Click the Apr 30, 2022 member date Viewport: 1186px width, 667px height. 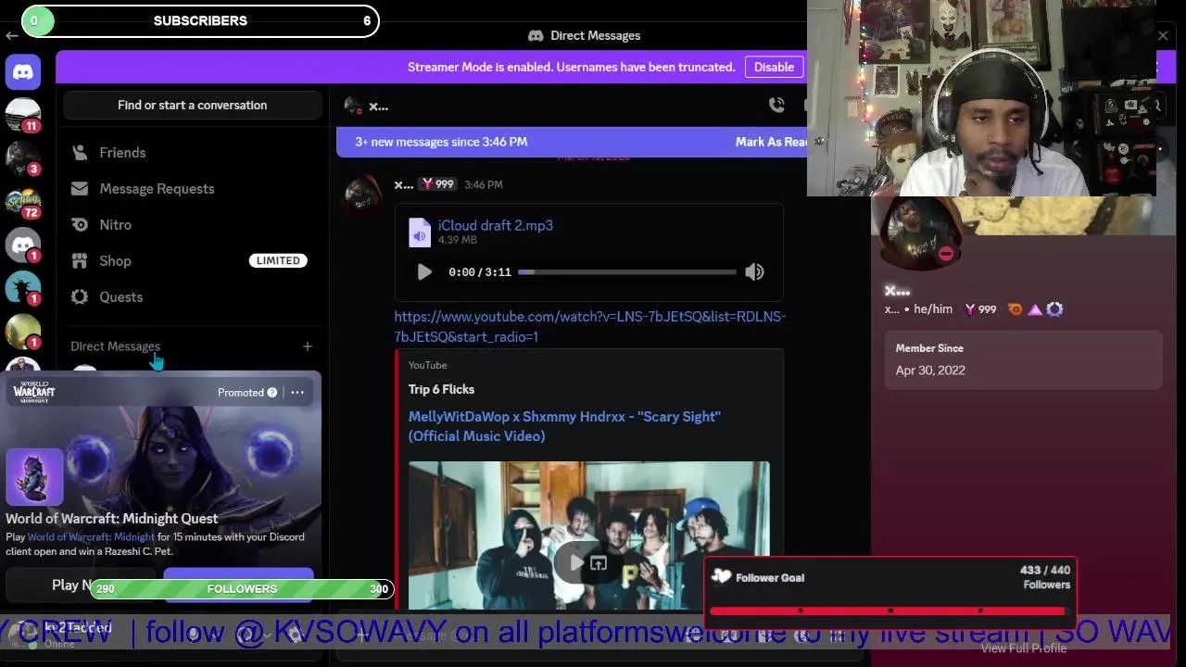(930, 371)
